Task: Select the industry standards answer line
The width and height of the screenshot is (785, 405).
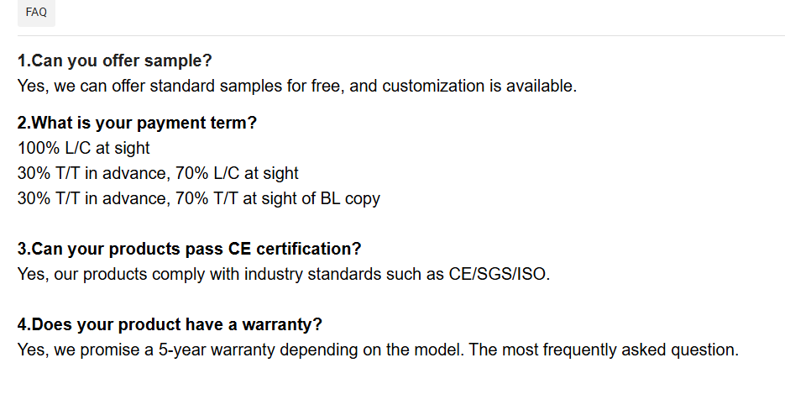Action: click(284, 274)
